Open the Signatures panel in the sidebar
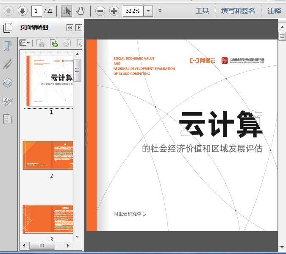Viewport: 286px width, 254px height. tap(8, 101)
